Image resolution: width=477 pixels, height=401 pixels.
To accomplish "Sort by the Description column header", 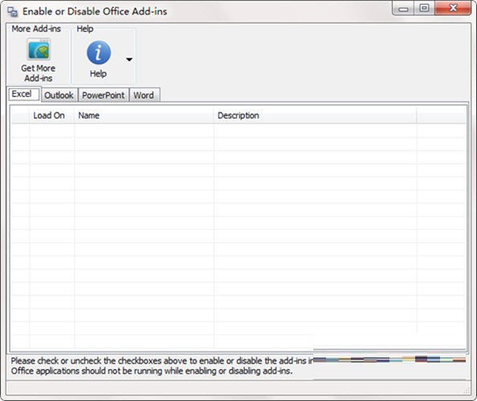I will pyautogui.click(x=315, y=115).
